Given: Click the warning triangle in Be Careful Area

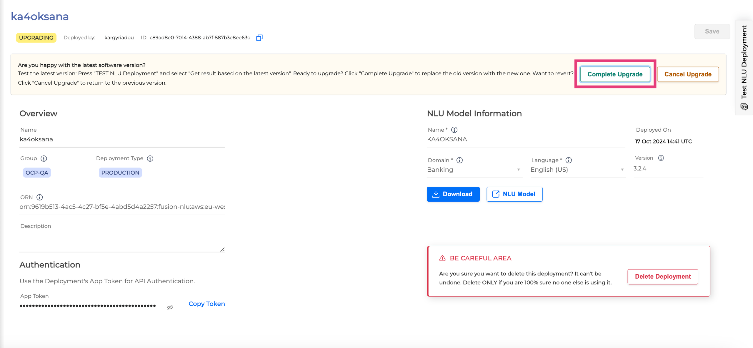Looking at the screenshot, I should click(x=442, y=258).
